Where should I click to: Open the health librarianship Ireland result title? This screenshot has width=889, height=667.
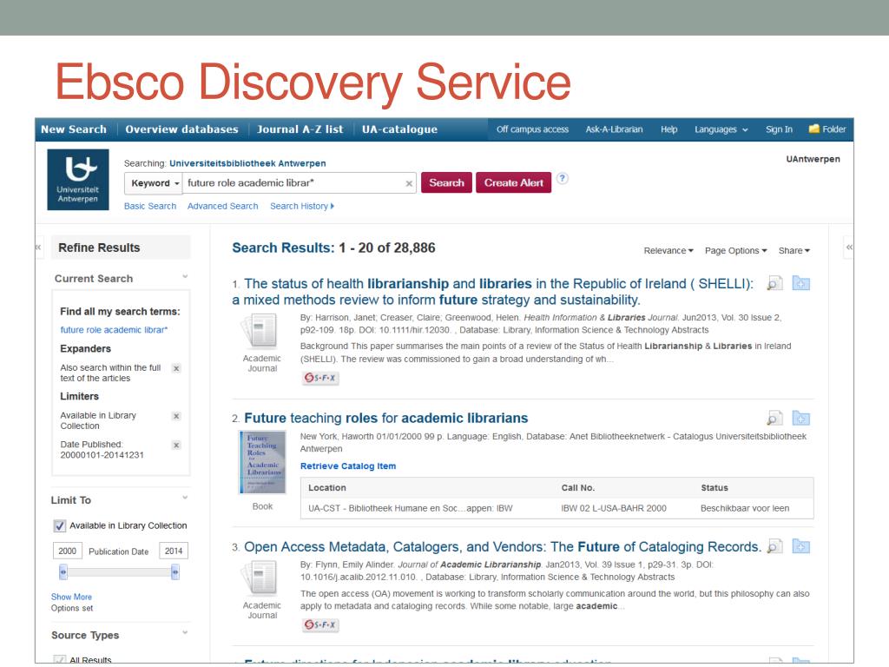click(x=493, y=292)
